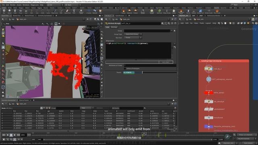Expand the viewport main_sim path dropdown

tap(84, 19)
